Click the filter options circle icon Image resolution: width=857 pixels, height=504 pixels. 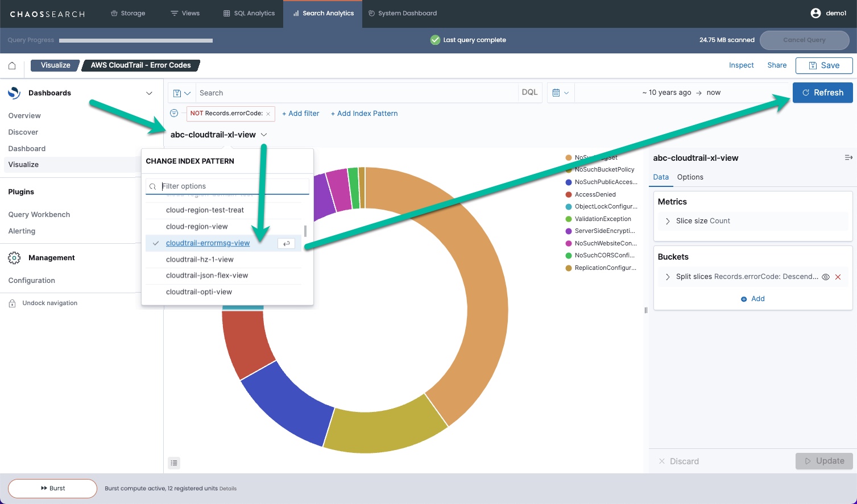click(175, 113)
